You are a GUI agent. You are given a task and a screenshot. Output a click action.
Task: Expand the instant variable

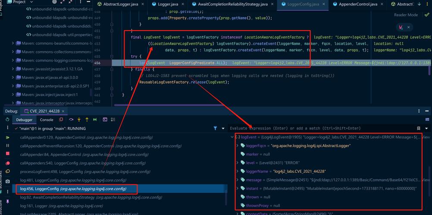tap(238, 188)
